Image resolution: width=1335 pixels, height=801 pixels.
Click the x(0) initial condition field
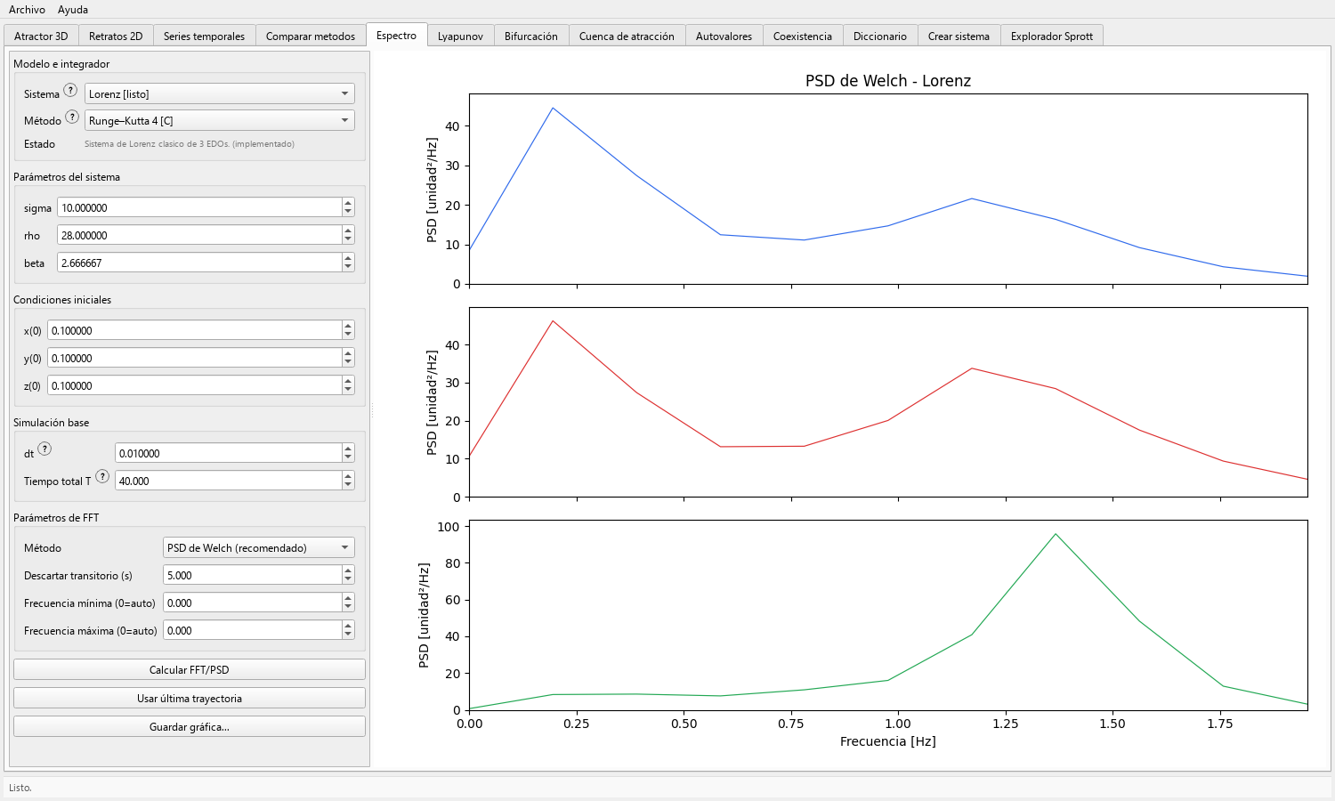click(x=194, y=330)
